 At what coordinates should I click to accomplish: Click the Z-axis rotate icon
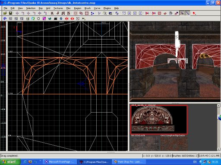(x=45, y=13)
